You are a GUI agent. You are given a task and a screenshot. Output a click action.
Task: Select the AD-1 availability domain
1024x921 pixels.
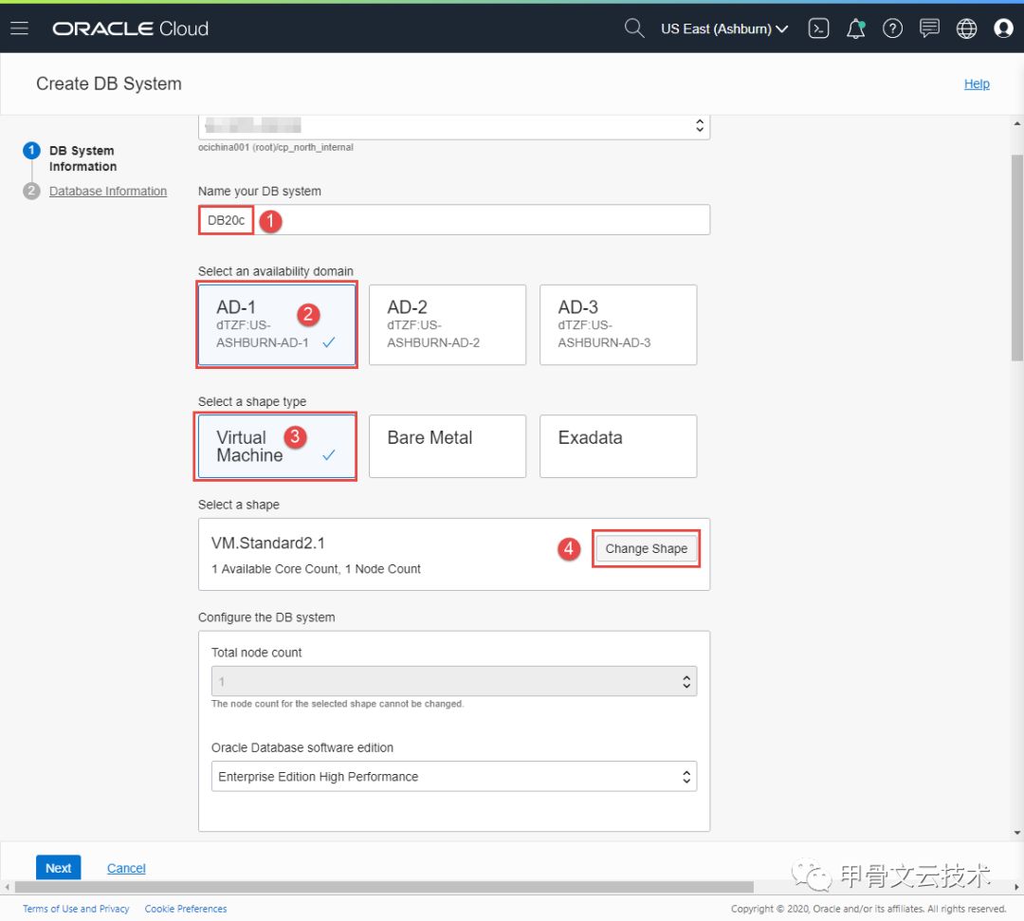tap(277, 324)
